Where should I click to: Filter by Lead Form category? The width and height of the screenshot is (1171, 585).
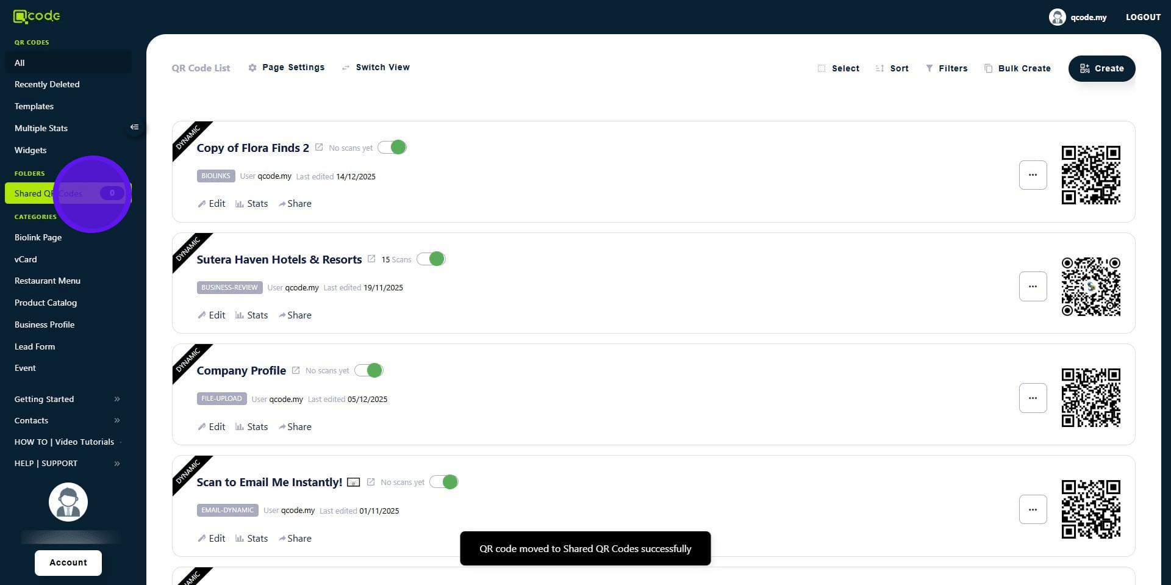click(x=35, y=346)
